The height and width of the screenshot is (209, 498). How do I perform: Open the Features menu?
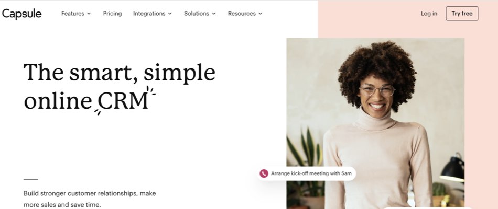[76, 14]
